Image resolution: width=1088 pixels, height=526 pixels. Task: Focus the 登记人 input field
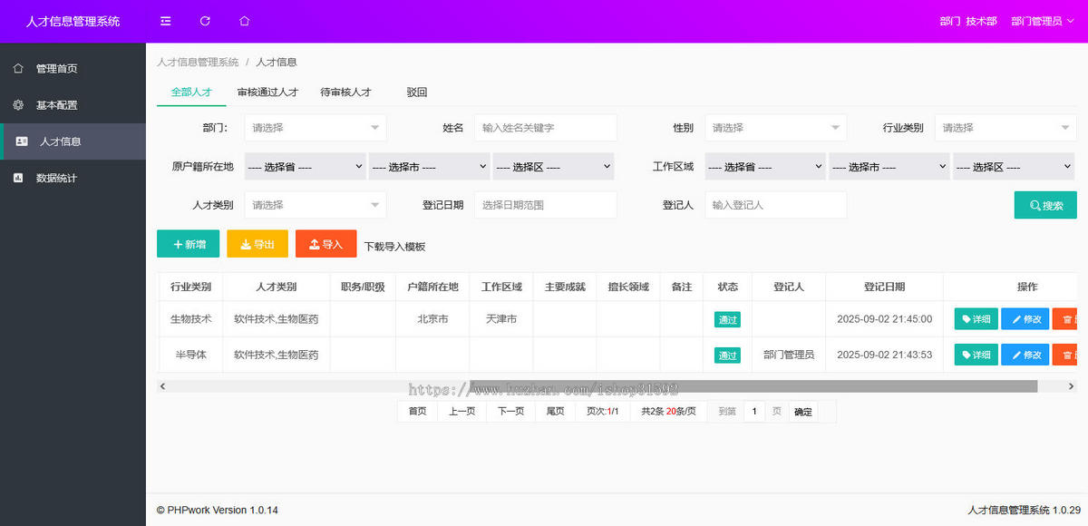click(x=776, y=205)
